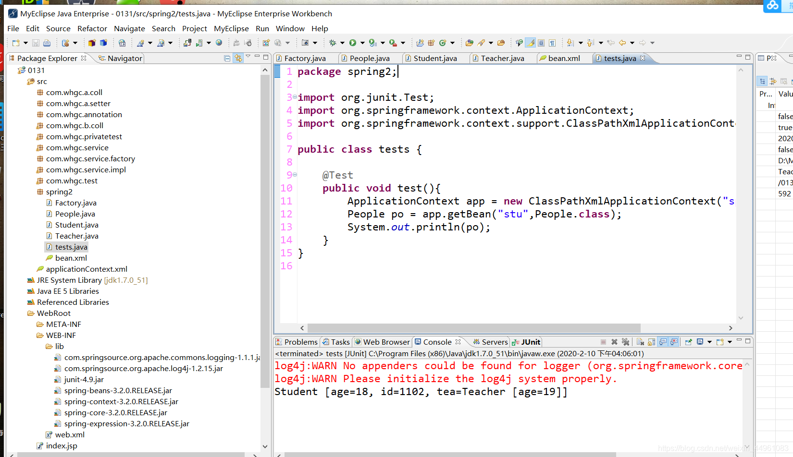This screenshot has height=457, width=793.
Task: Toggle Link with Editor in Package Explorer
Action: coord(239,58)
